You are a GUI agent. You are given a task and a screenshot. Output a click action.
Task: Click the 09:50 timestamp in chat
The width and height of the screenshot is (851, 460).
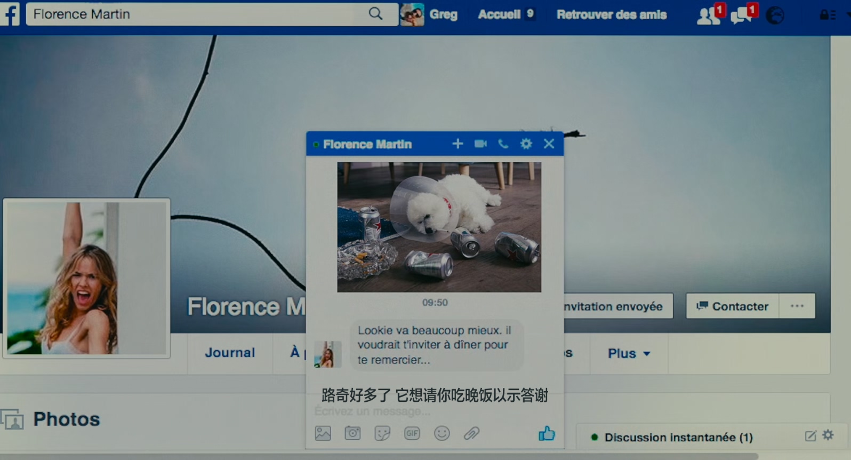435,303
